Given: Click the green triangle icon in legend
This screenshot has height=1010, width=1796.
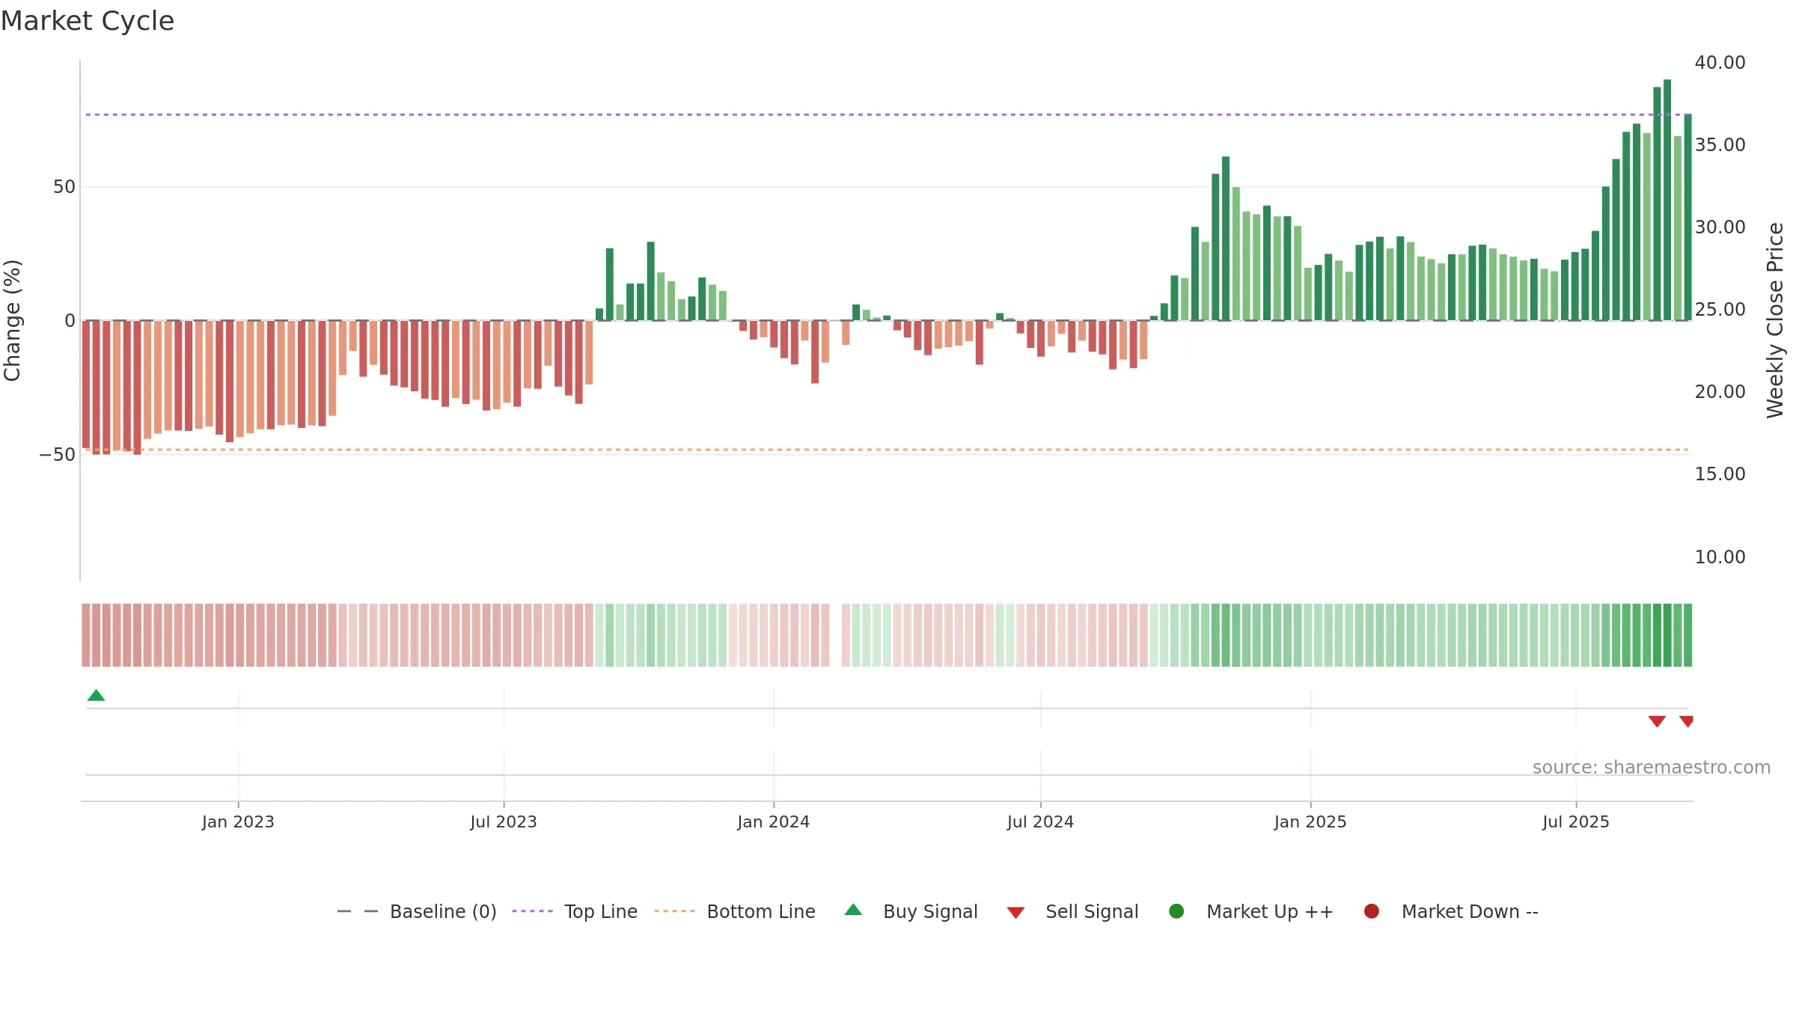Looking at the screenshot, I should pos(853,910).
